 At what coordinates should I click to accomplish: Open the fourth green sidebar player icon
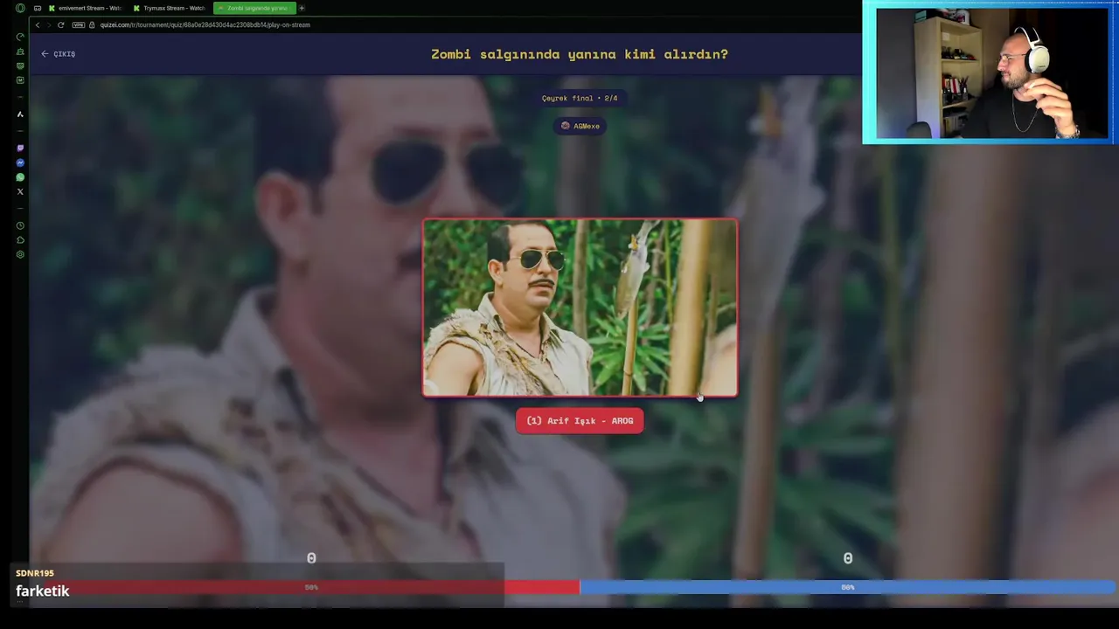[20, 79]
